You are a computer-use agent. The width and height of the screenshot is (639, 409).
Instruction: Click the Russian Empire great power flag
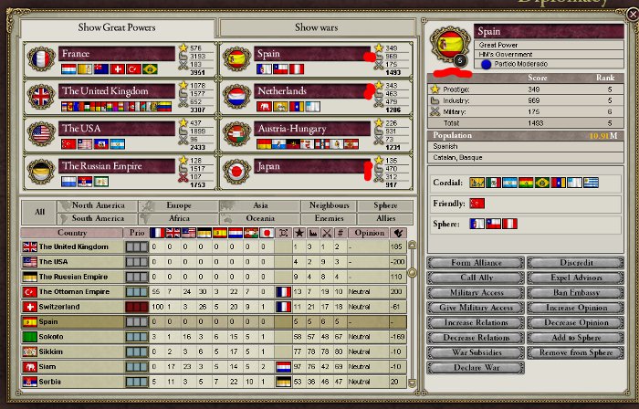click(40, 171)
